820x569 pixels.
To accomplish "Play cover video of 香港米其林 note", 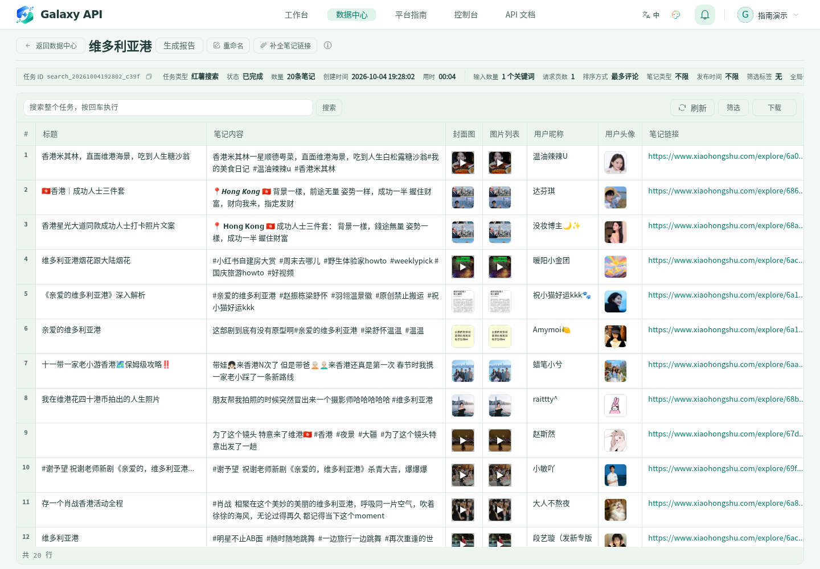I will coord(463,163).
